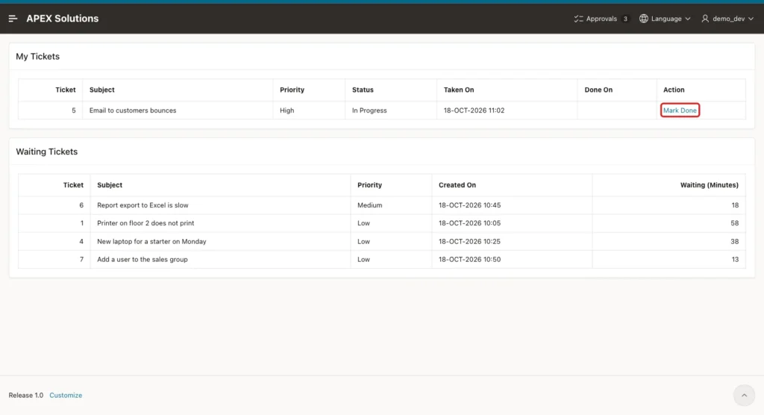Image resolution: width=764 pixels, height=415 pixels.
Task: Click Mark Done for ticket 5
Action: pyautogui.click(x=680, y=110)
